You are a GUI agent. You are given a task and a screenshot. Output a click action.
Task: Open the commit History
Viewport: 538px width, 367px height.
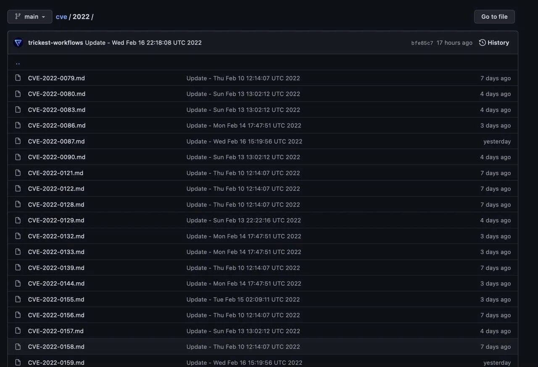click(x=494, y=43)
